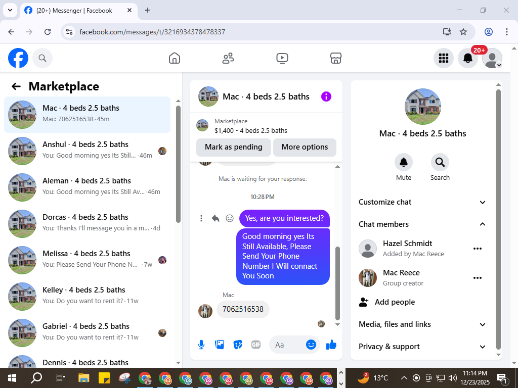Image resolution: width=518 pixels, height=388 pixels.
Task: Go to the Home feed icon
Action: coord(175,58)
